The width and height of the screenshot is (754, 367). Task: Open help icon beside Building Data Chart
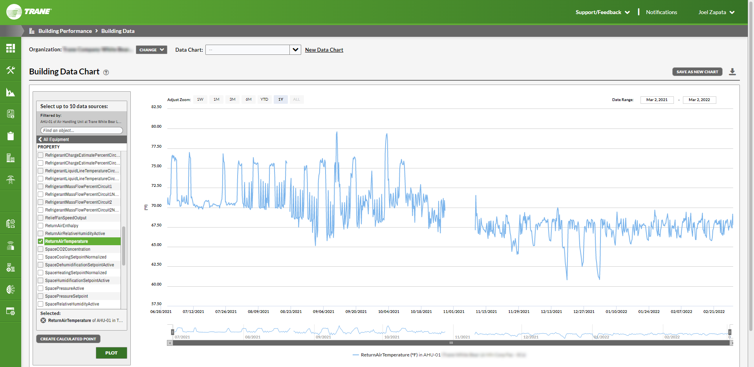[x=106, y=72]
